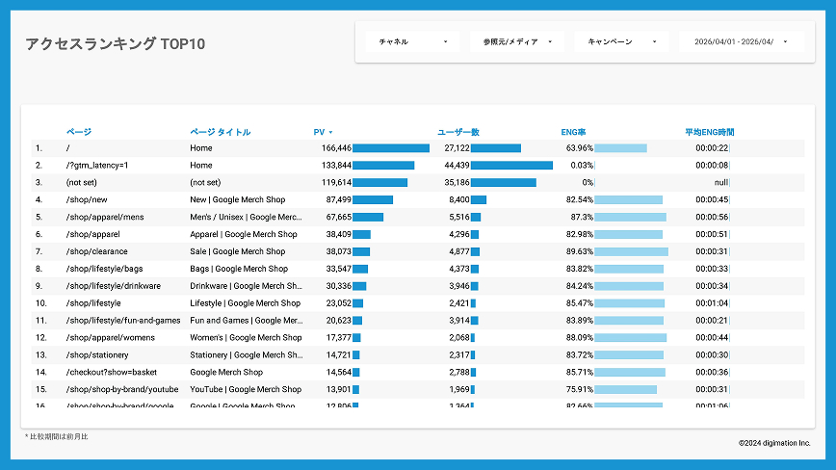The height and width of the screenshot is (470, 836).
Task: Click the ©2024 digimation Inc. footer text
Action: click(774, 443)
